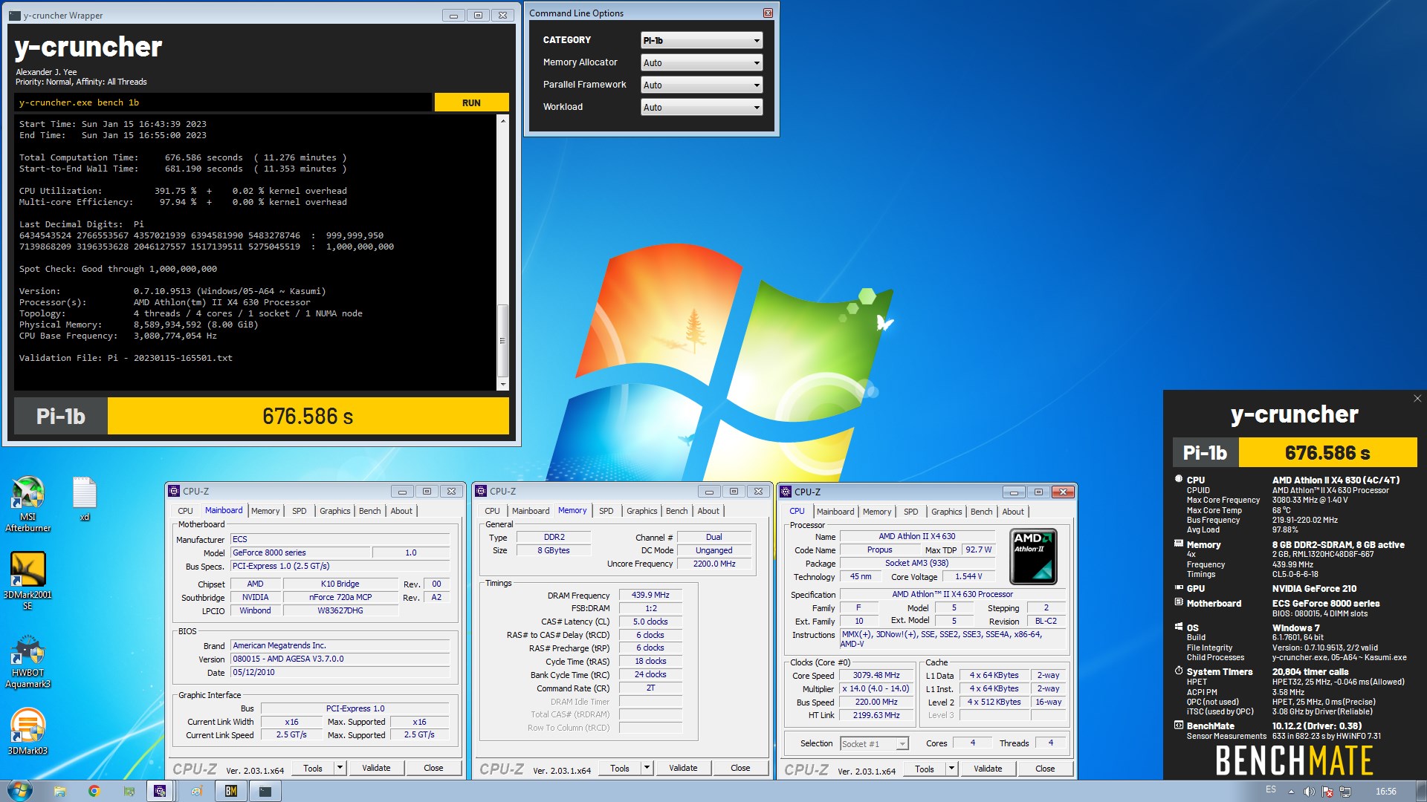
Task: Click Chipset K10 Bridge field
Action: coord(340,584)
